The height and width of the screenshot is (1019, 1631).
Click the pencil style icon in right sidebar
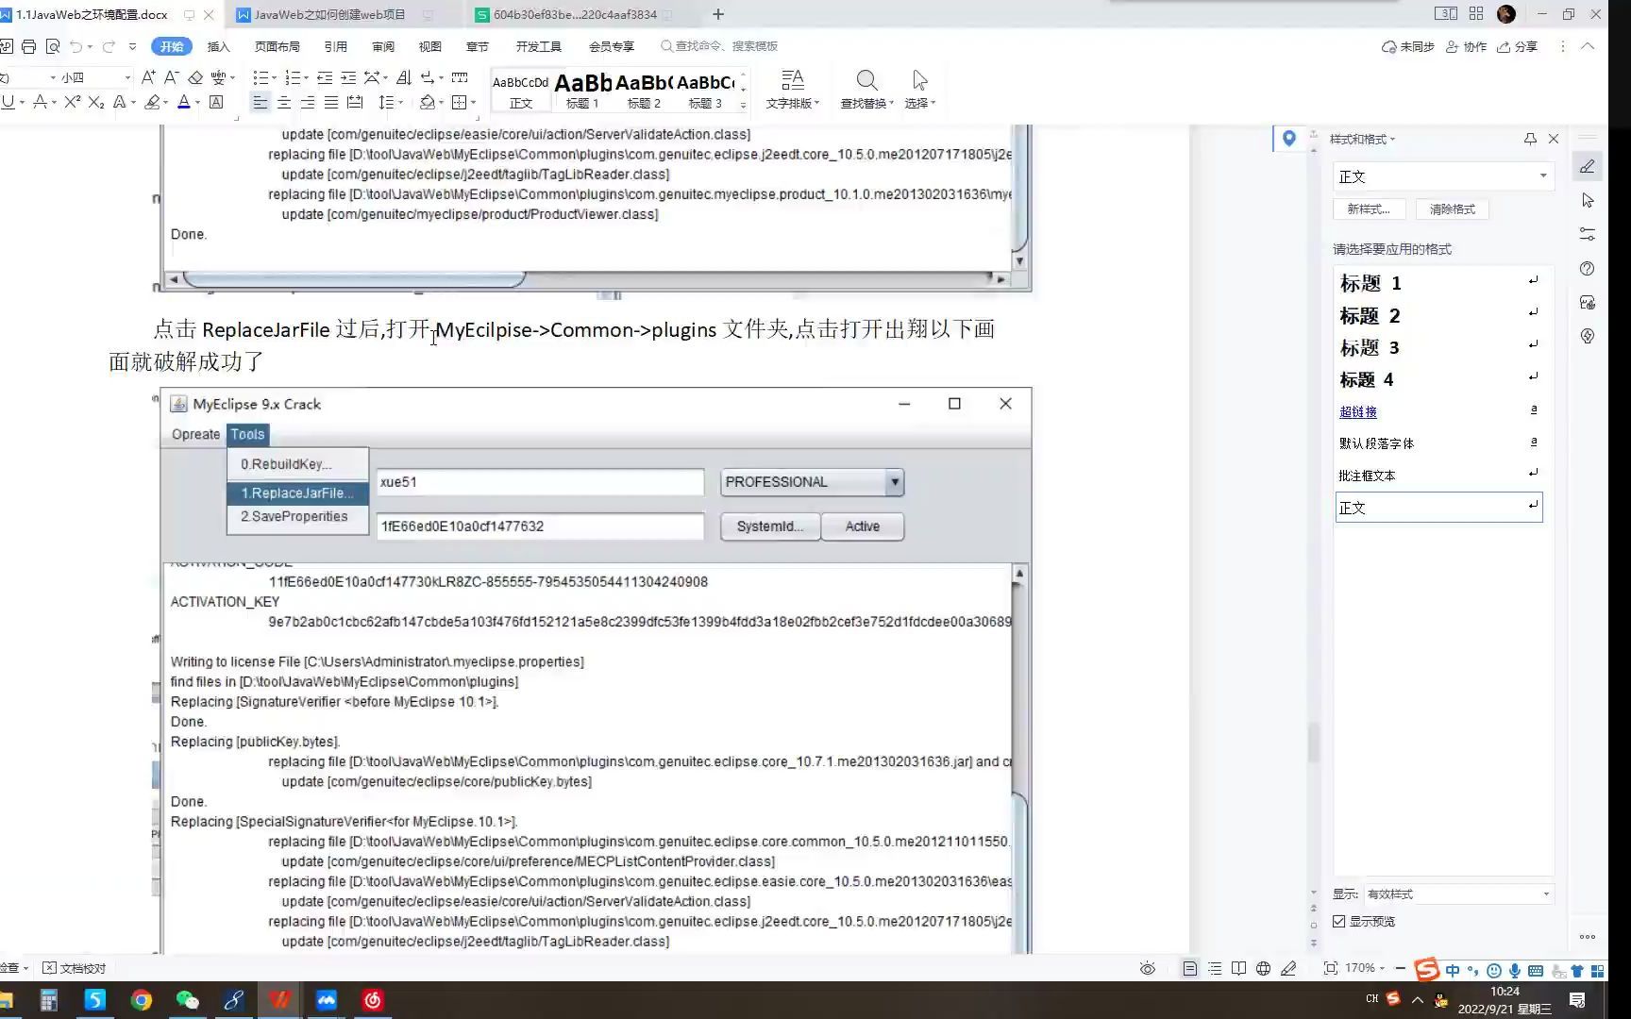click(x=1588, y=166)
